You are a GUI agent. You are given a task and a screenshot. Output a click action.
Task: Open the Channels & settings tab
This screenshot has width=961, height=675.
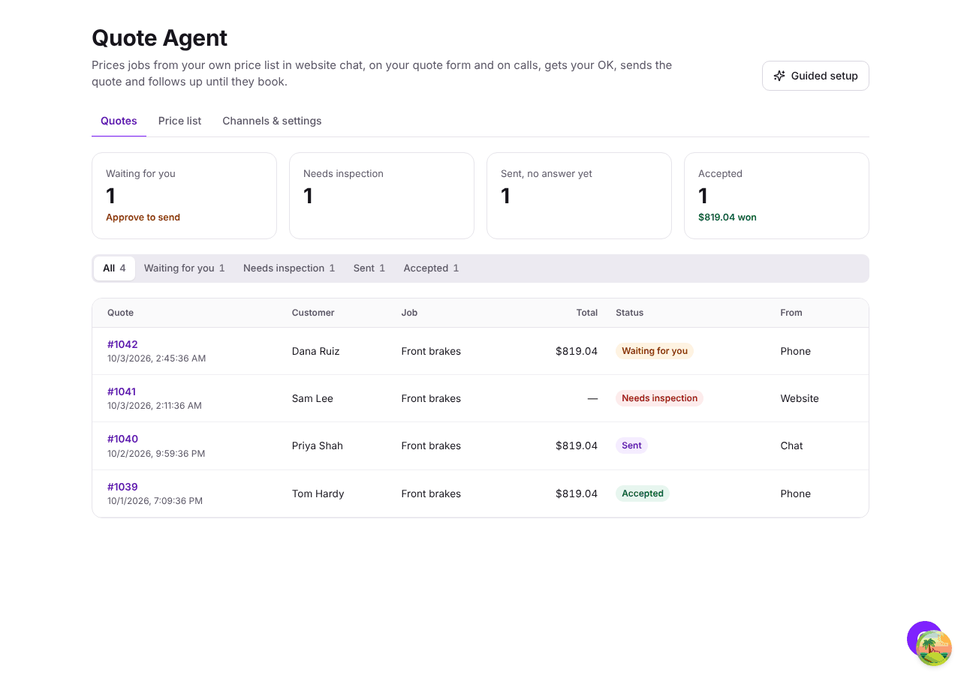point(272,121)
